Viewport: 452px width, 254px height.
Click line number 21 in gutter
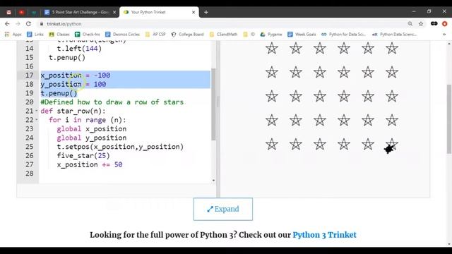(x=30, y=111)
